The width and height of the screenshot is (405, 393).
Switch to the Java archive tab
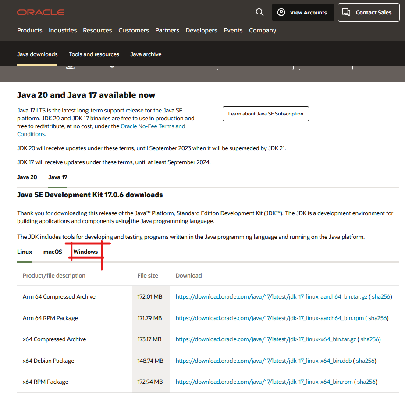pos(146,54)
